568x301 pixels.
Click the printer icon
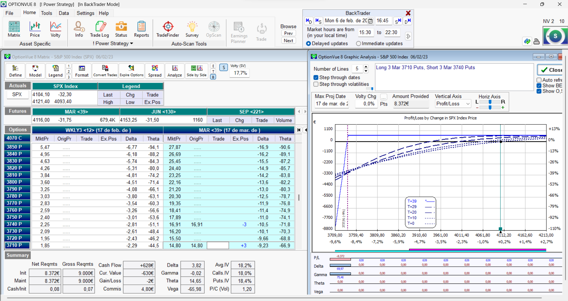[537, 42]
